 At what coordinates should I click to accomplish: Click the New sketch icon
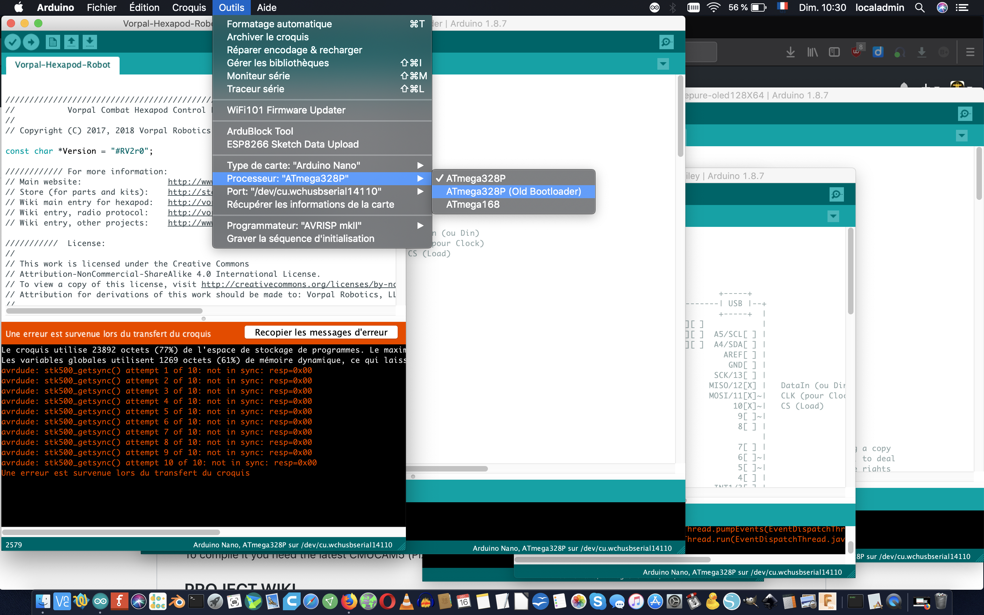click(53, 42)
